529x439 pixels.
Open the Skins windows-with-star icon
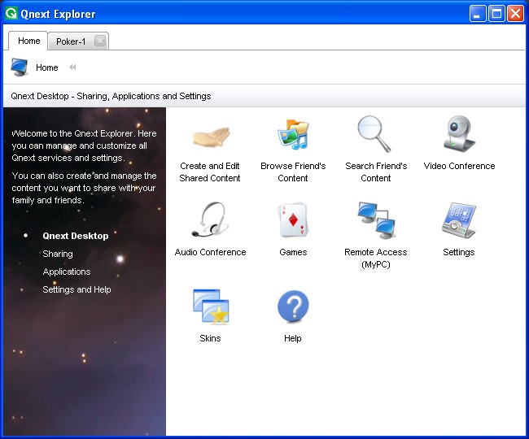click(211, 306)
